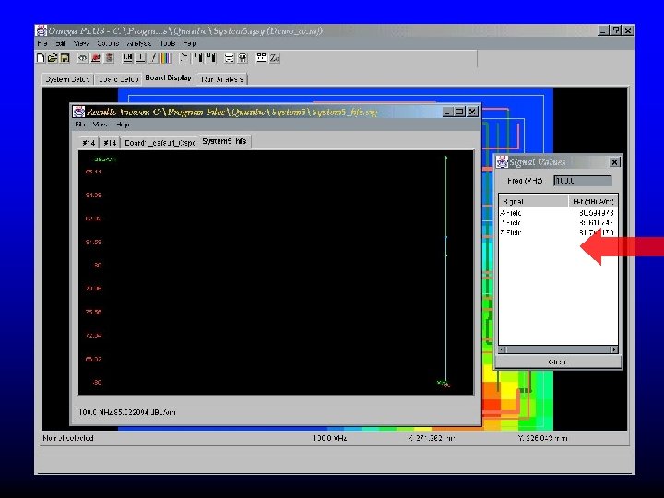
Task: Open the File menu in Results Viewer
Action: 80,125
